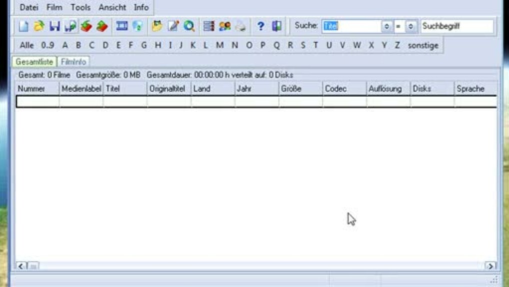Click the printer icon in toolbar
Image resolution: width=509 pixels, height=287 pixels.
[240, 26]
